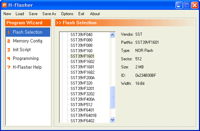The height and width of the screenshot is (131, 200).
Task: Select SST39VF320 in the flash list
Action: 81,83
